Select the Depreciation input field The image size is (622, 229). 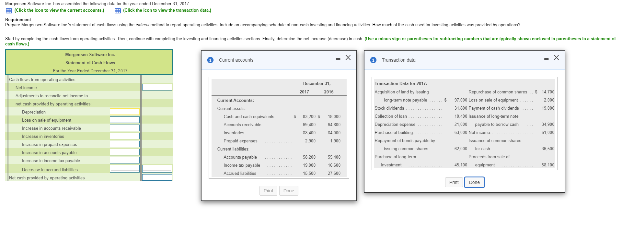pyautogui.click(x=125, y=112)
